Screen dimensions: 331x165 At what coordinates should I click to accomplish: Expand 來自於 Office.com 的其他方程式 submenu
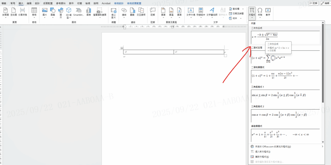pos(322,147)
